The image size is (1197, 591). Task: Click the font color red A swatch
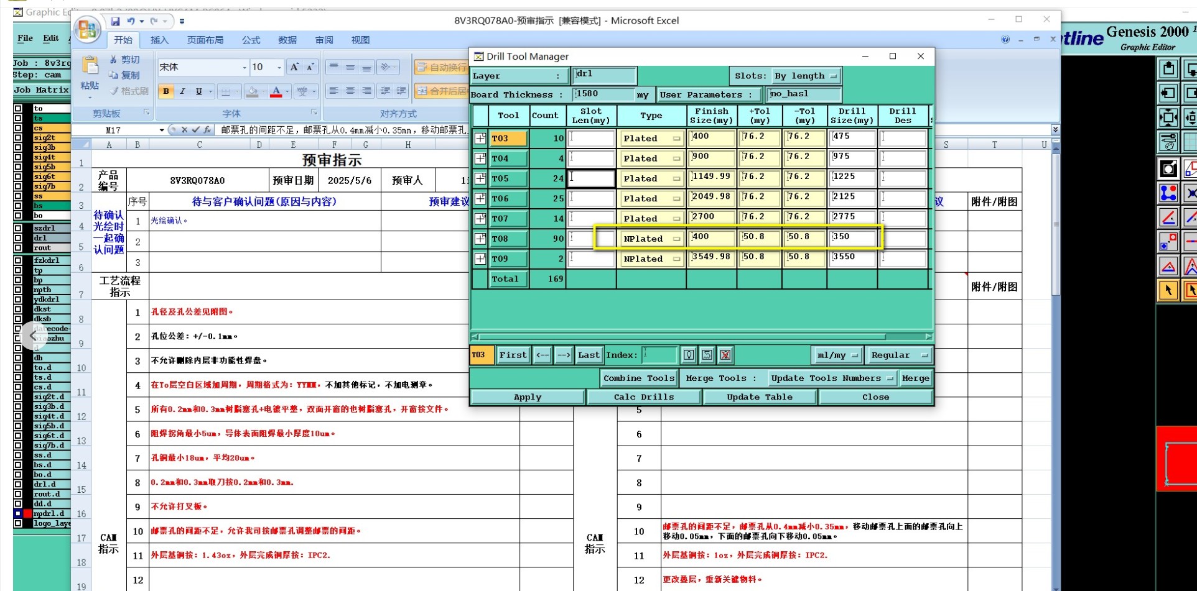tap(276, 91)
